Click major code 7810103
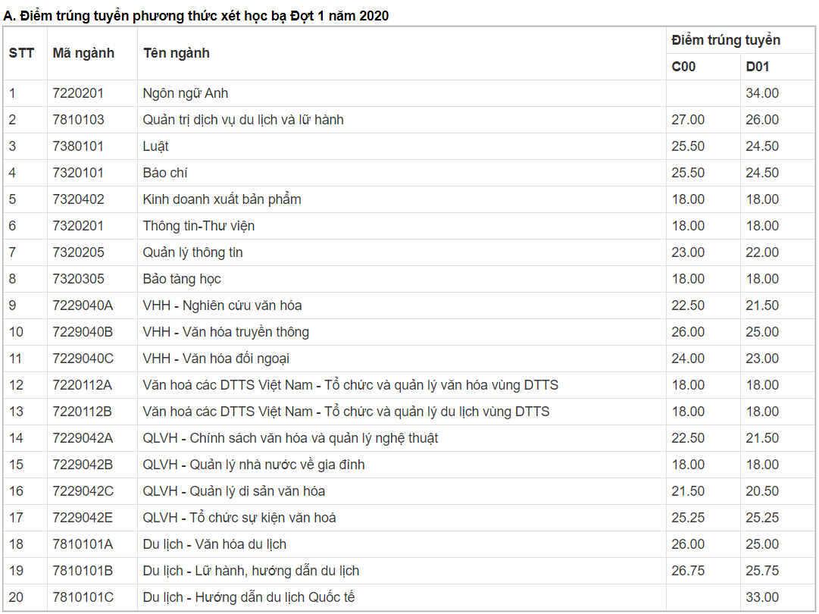This screenshot has height=614, width=819. pyautogui.click(x=79, y=120)
